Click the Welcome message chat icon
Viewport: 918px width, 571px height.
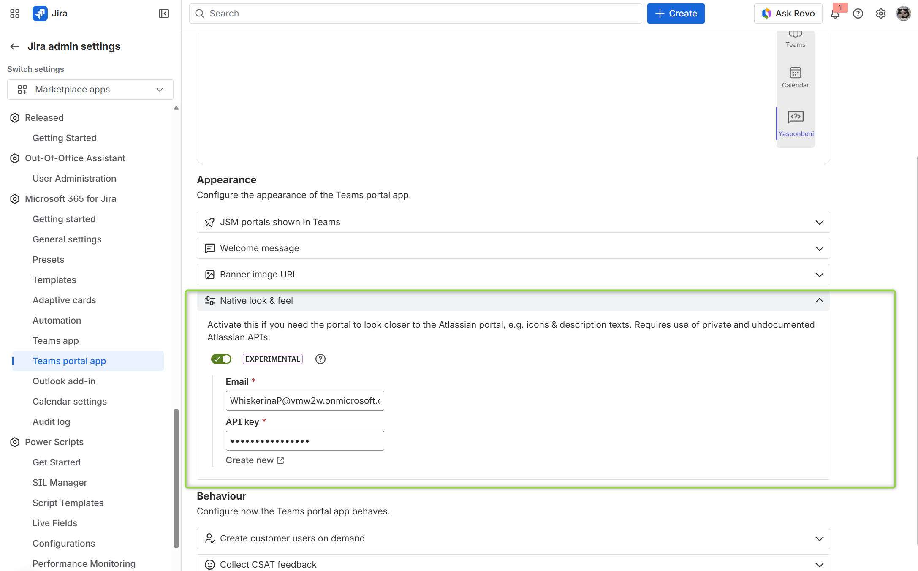[x=209, y=248]
